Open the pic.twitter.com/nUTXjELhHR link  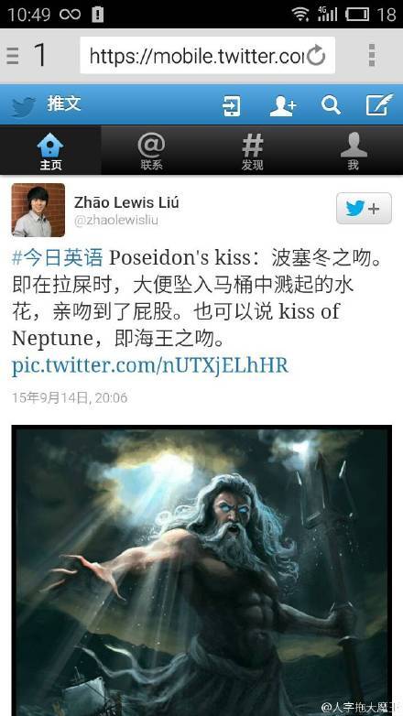pos(150,365)
